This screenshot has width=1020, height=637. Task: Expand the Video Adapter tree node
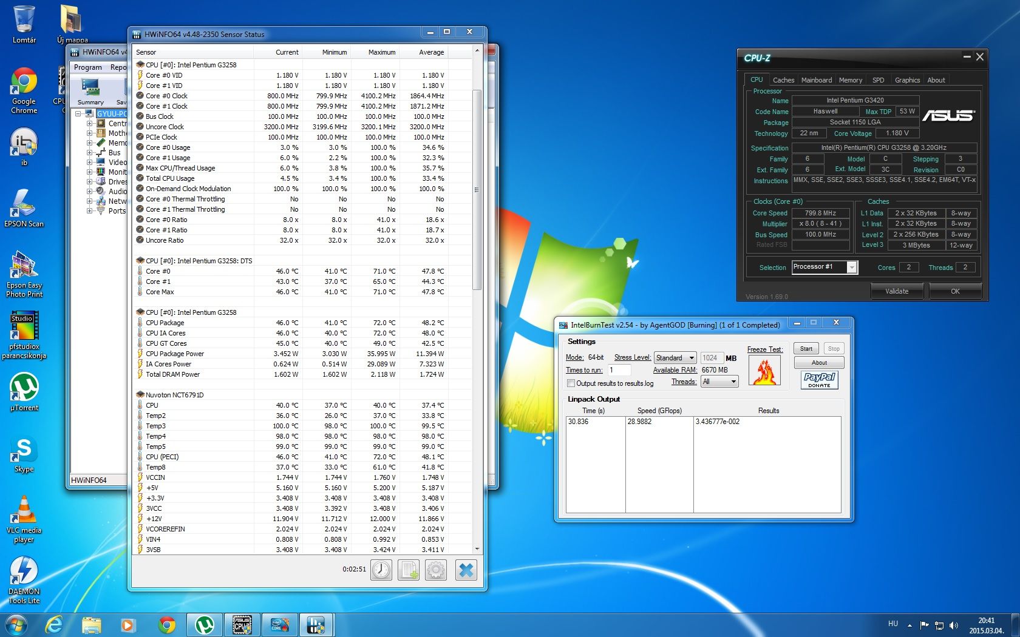pyautogui.click(x=89, y=162)
